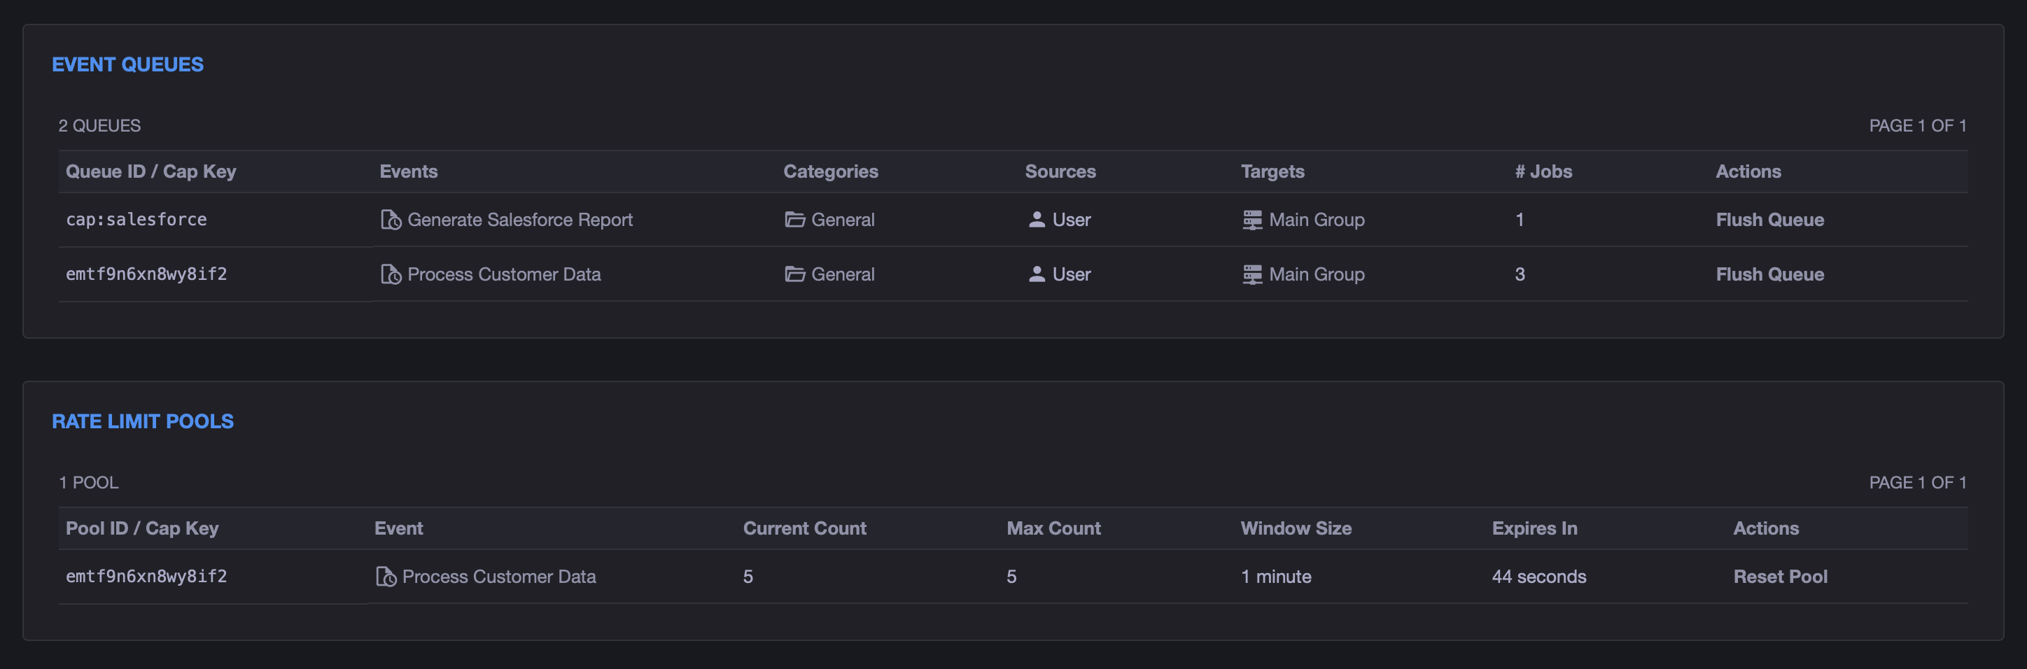Click the Rate Limit Pools section title
Screen dimensions: 2027x669
pyautogui.click(x=142, y=421)
